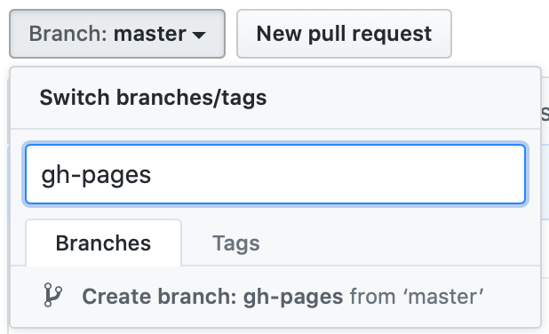Create gh-pages branch from master
Viewport: 549px width, 334px height.
pyautogui.click(x=275, y=297)
